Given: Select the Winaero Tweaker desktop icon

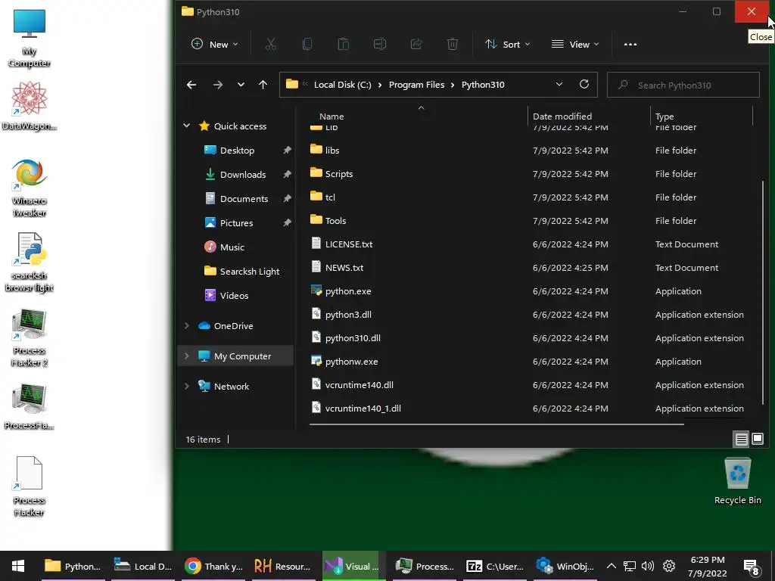Looking at the screenshot, I should (30, 188).
